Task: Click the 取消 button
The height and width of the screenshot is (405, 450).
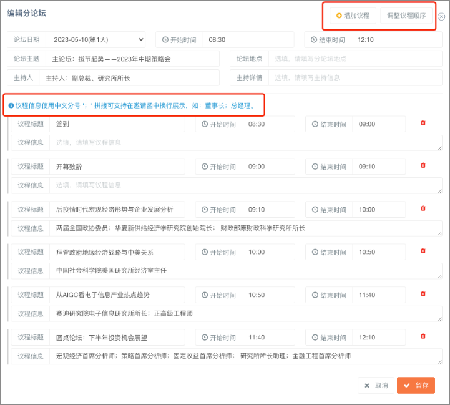Action: click(x=376, y=385)
